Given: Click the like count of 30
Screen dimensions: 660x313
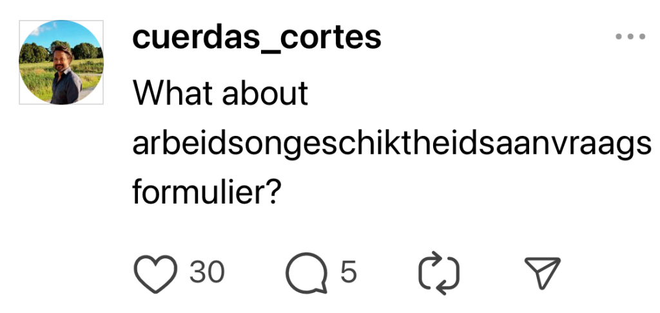Looking at the screenshot, I should pyautogui.click(x=207, y=273).
